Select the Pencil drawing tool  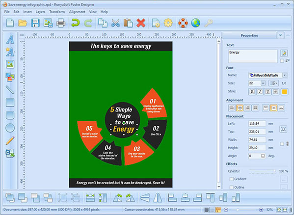point(10,140)
